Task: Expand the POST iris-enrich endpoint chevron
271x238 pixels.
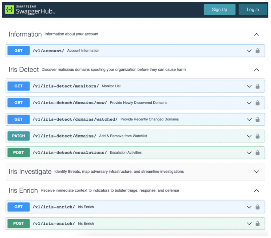Action: click(x=249, y=224)
